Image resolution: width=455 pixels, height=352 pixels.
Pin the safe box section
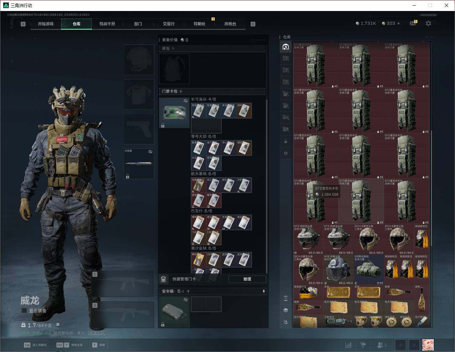[x=264, y=291]
